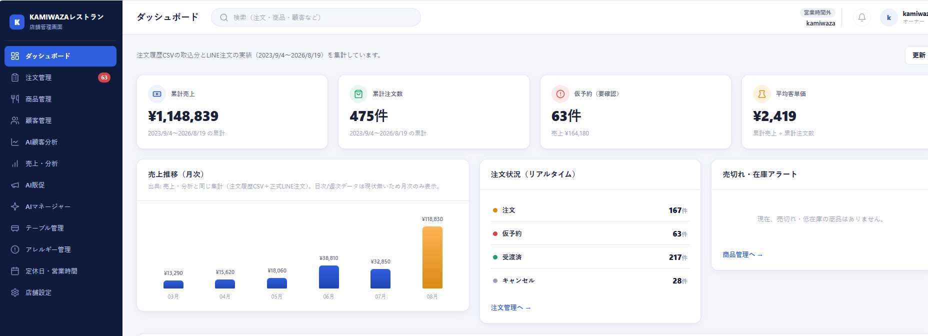Open AIマネージャー in the sidebar
The image size is (928, 336).
(60, 206)
